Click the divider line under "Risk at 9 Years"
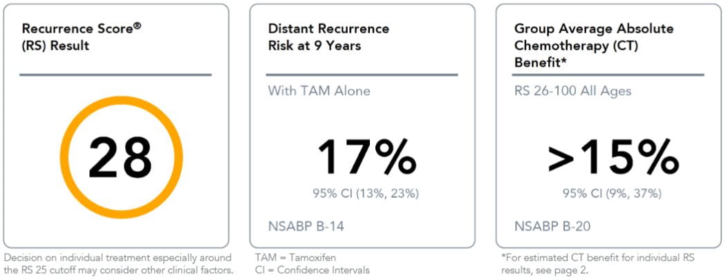Viewport: 728px width, 280px height. tap(362, 74)
